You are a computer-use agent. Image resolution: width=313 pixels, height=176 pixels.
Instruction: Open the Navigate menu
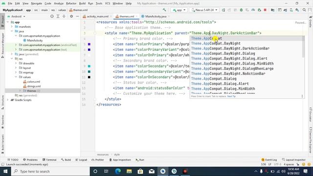pyautogui.click(x=37, y=3)
